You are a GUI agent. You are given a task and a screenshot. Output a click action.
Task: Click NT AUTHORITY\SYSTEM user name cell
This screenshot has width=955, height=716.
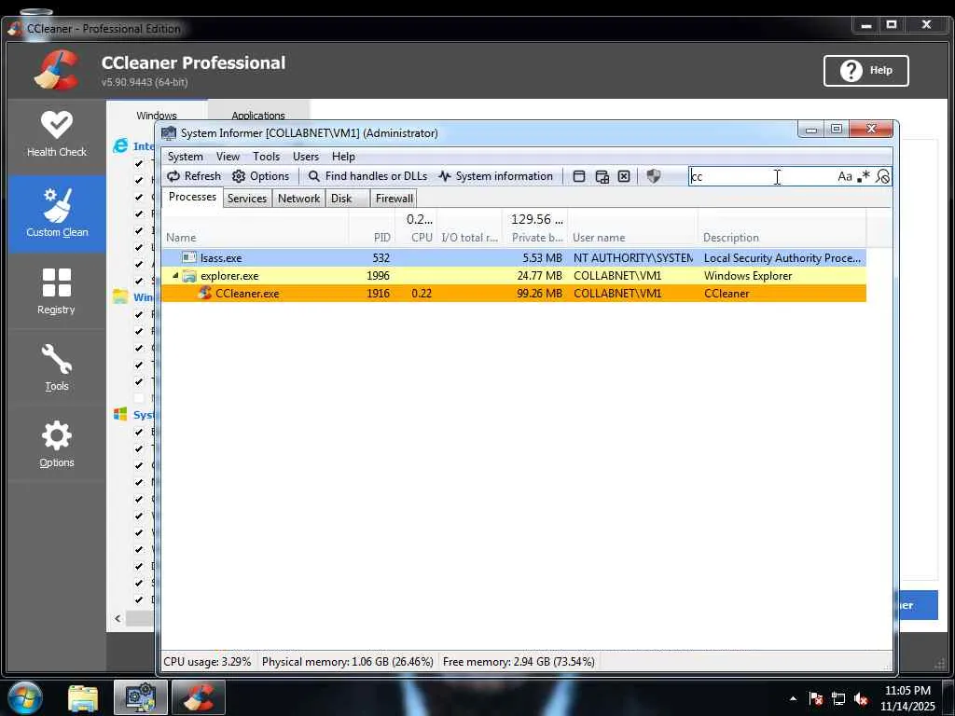632,258
